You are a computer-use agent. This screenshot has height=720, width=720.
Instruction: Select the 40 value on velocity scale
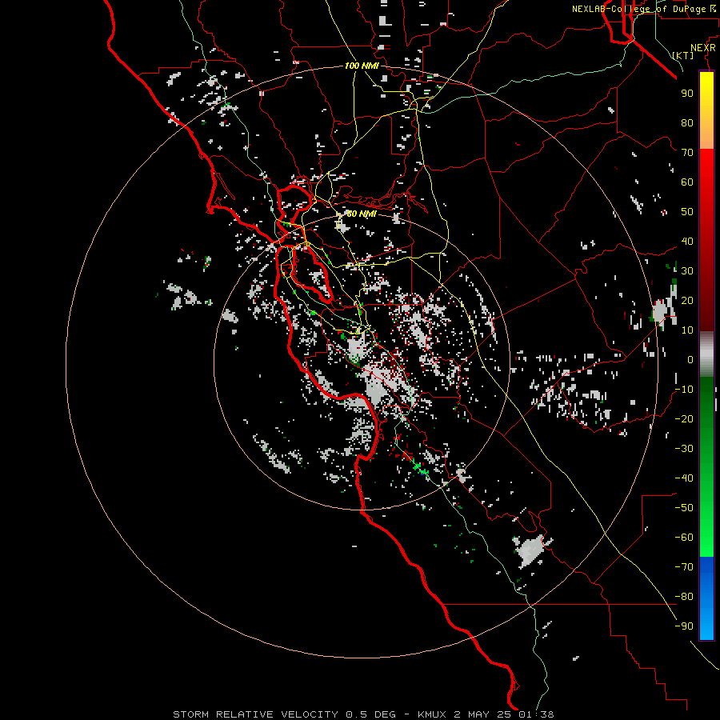687,242
